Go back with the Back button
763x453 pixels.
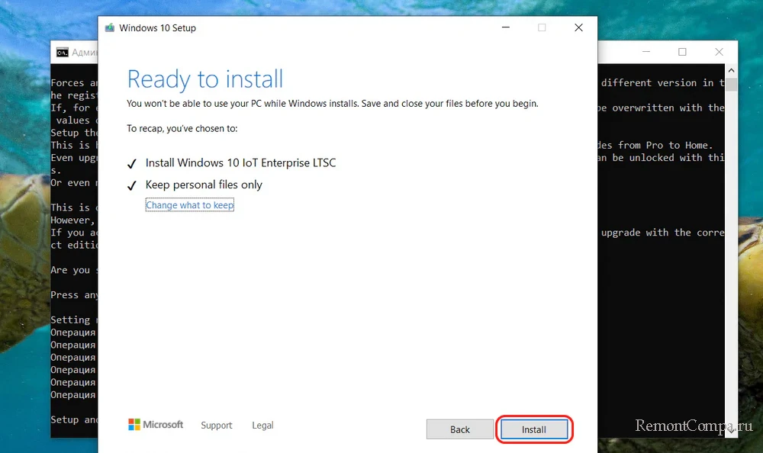459,429
